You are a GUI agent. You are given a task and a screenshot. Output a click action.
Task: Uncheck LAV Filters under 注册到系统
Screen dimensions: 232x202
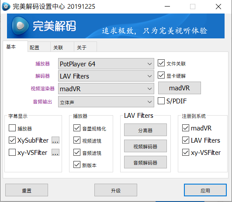point(186,140)
